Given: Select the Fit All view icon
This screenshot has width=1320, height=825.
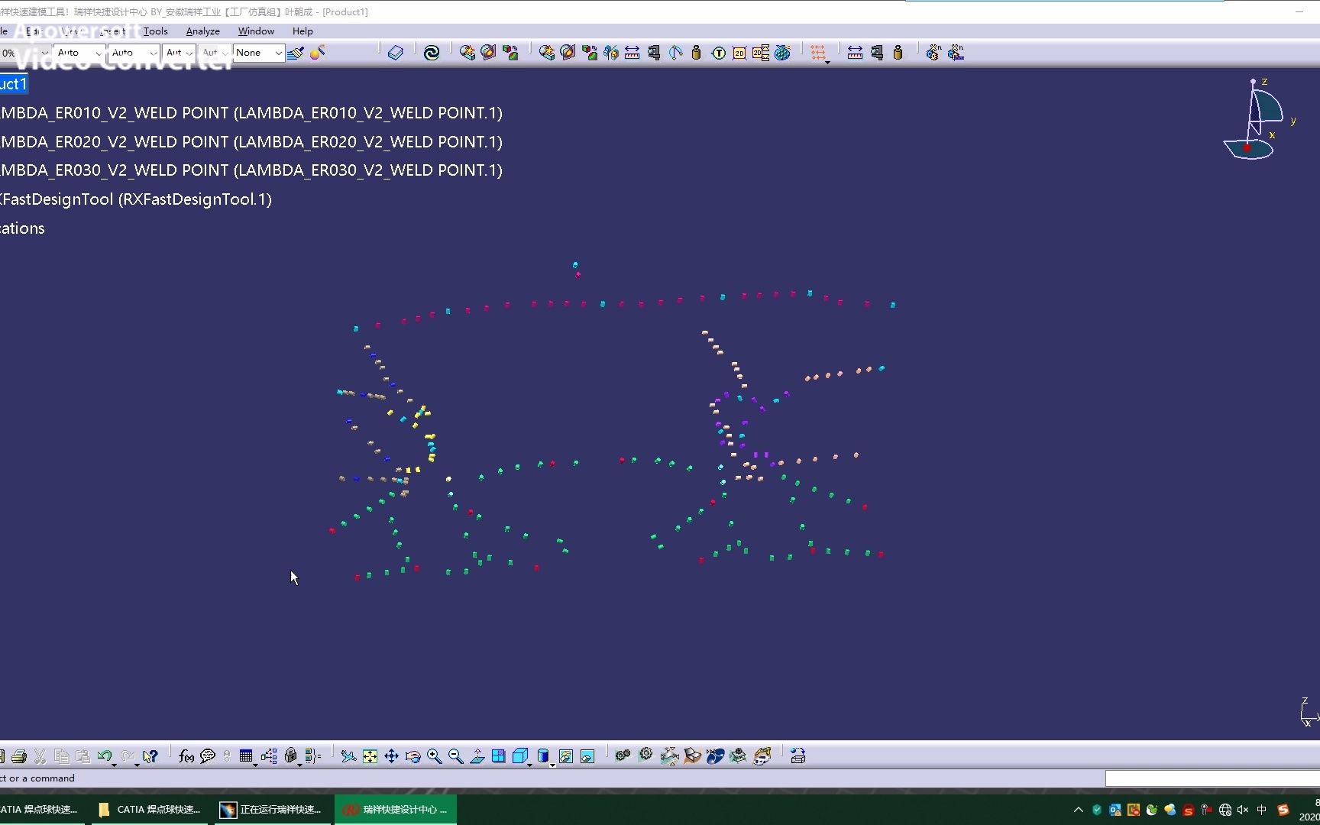Looking at the screenshot, I should 370,755.
